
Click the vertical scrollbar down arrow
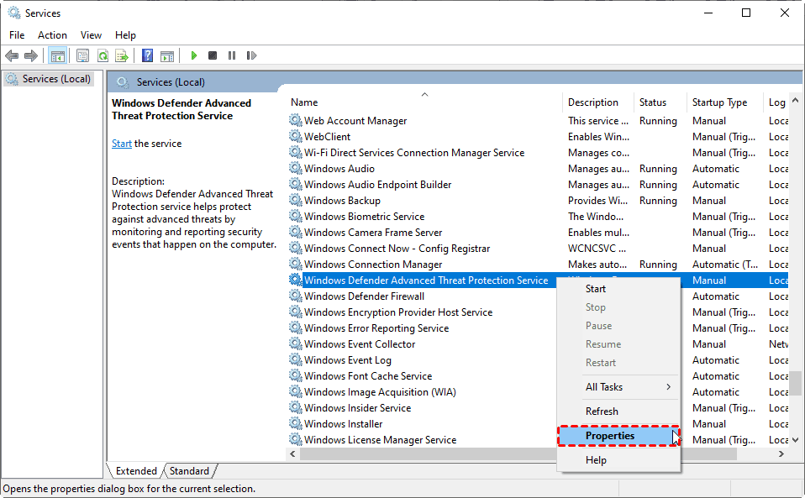click(x=796, y=440)
